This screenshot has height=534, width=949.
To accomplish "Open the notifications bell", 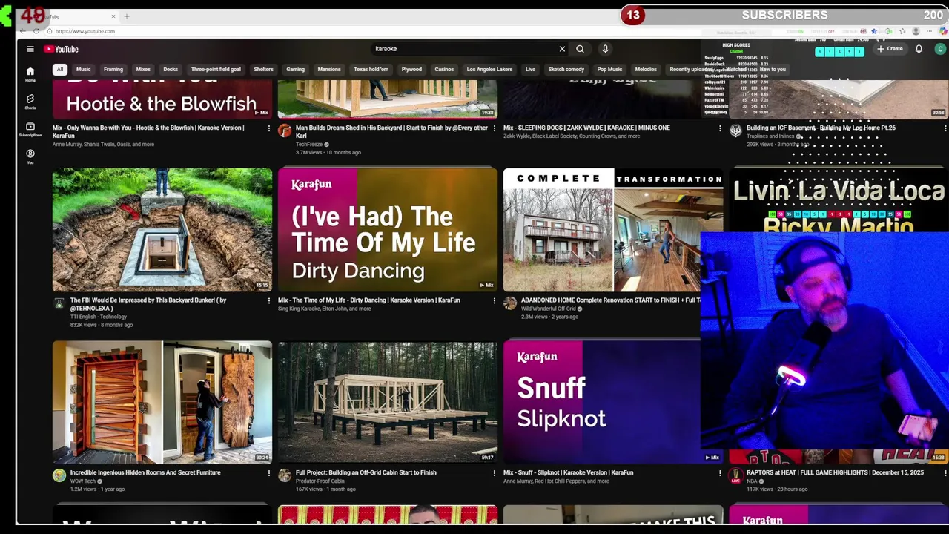I will coord(919,49).
